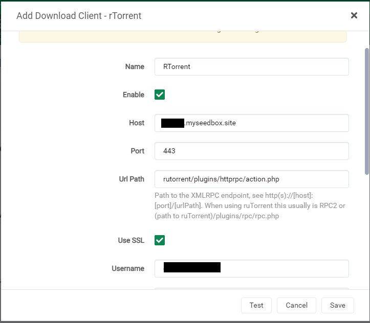Click the 'Username' field label
This screenshot has width=370, height=323.
pos(128,269)
